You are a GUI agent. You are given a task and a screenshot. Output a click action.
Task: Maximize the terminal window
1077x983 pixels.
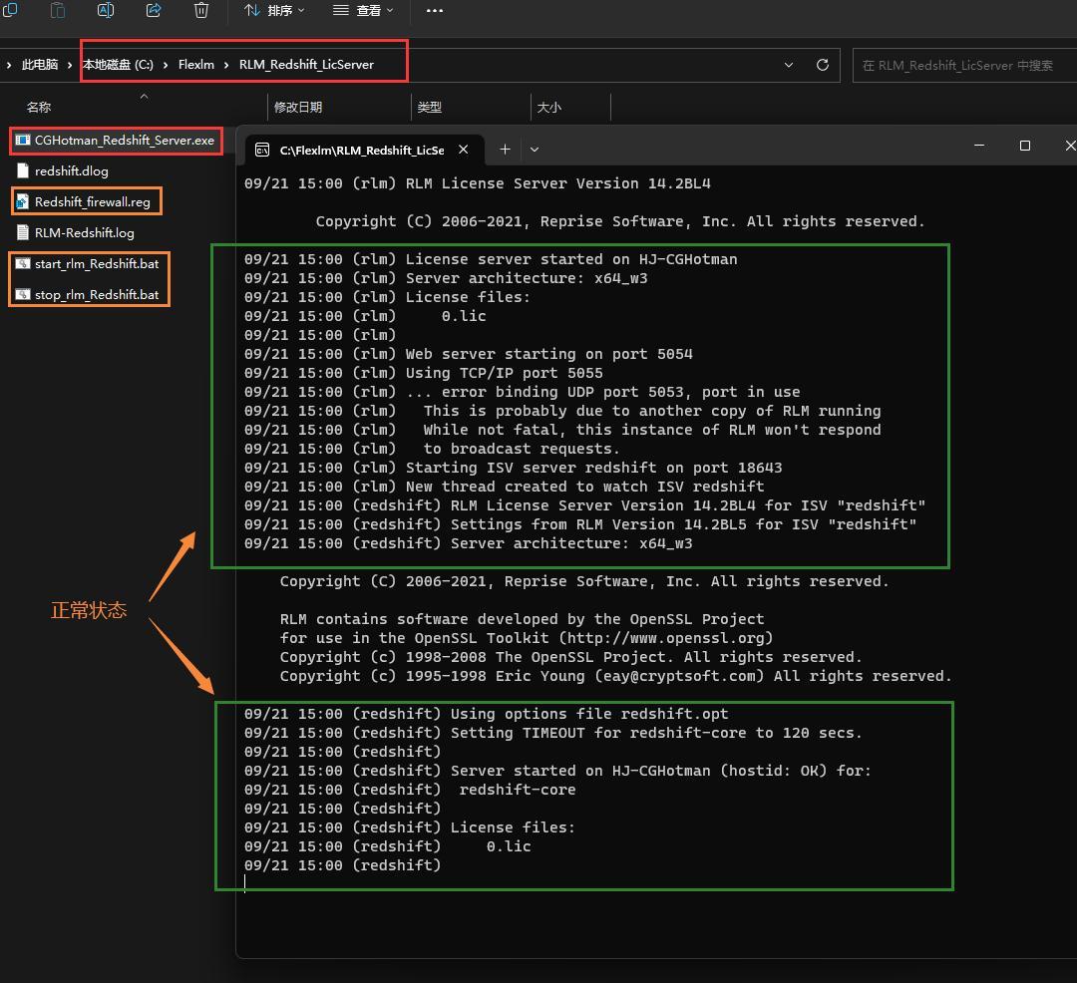pos(1025,146)
